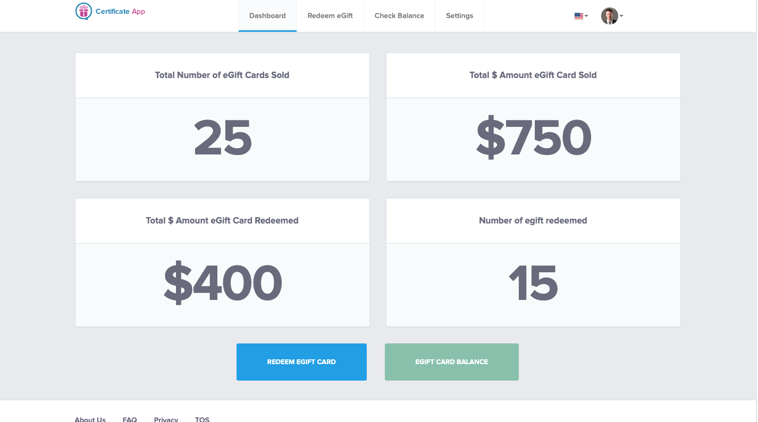The width and height of the screenshot is (758, 422).
Task: Open the US flag language selector
Action: tap(579, 16)
